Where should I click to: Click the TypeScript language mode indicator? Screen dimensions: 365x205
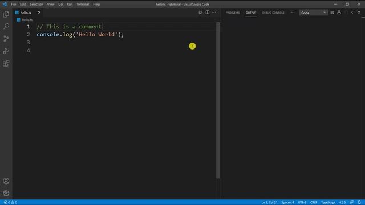pyautogui.click(x=328, y=203)
